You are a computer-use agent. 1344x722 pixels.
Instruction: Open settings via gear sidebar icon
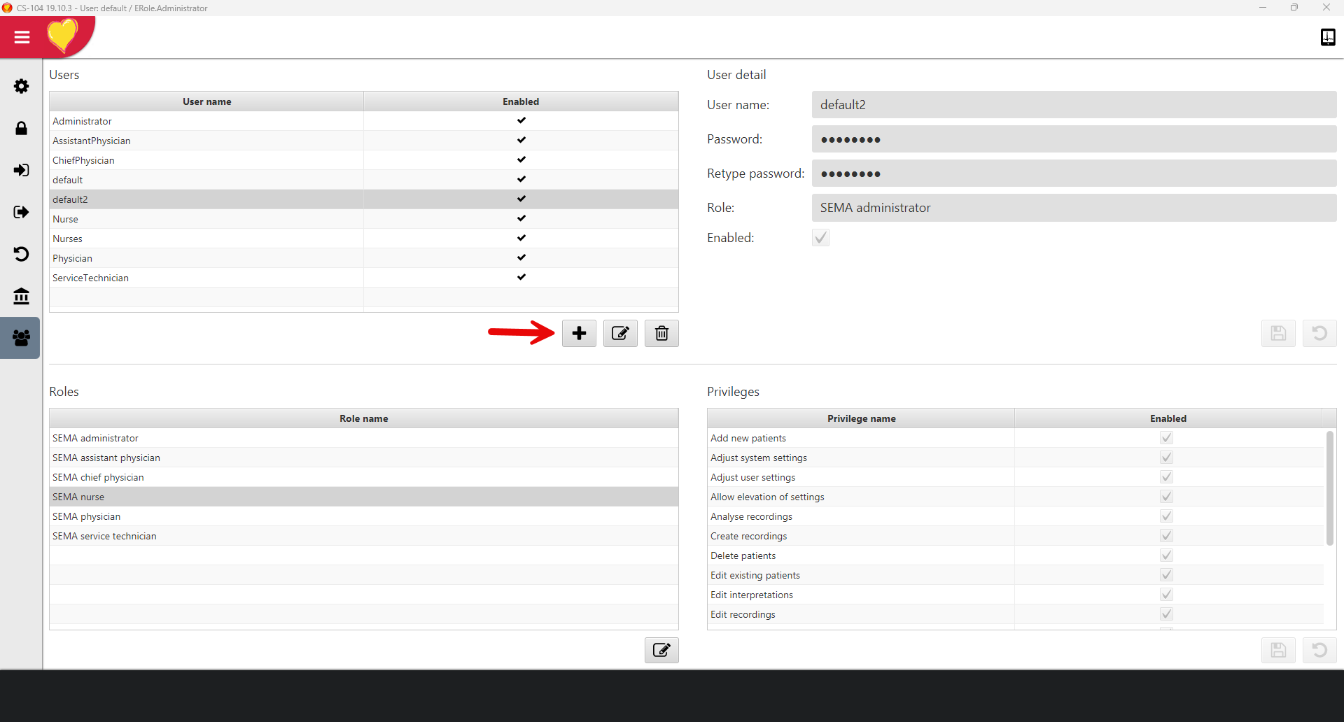pyautogui.click(x=21, y=86)
